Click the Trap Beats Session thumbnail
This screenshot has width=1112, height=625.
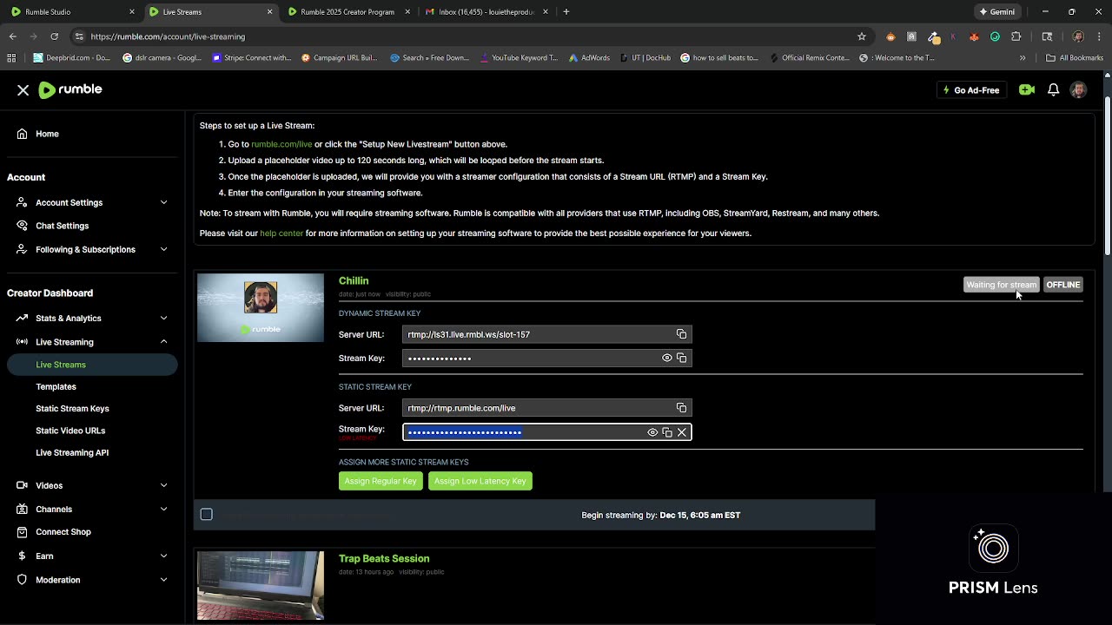tap(261, 586)
